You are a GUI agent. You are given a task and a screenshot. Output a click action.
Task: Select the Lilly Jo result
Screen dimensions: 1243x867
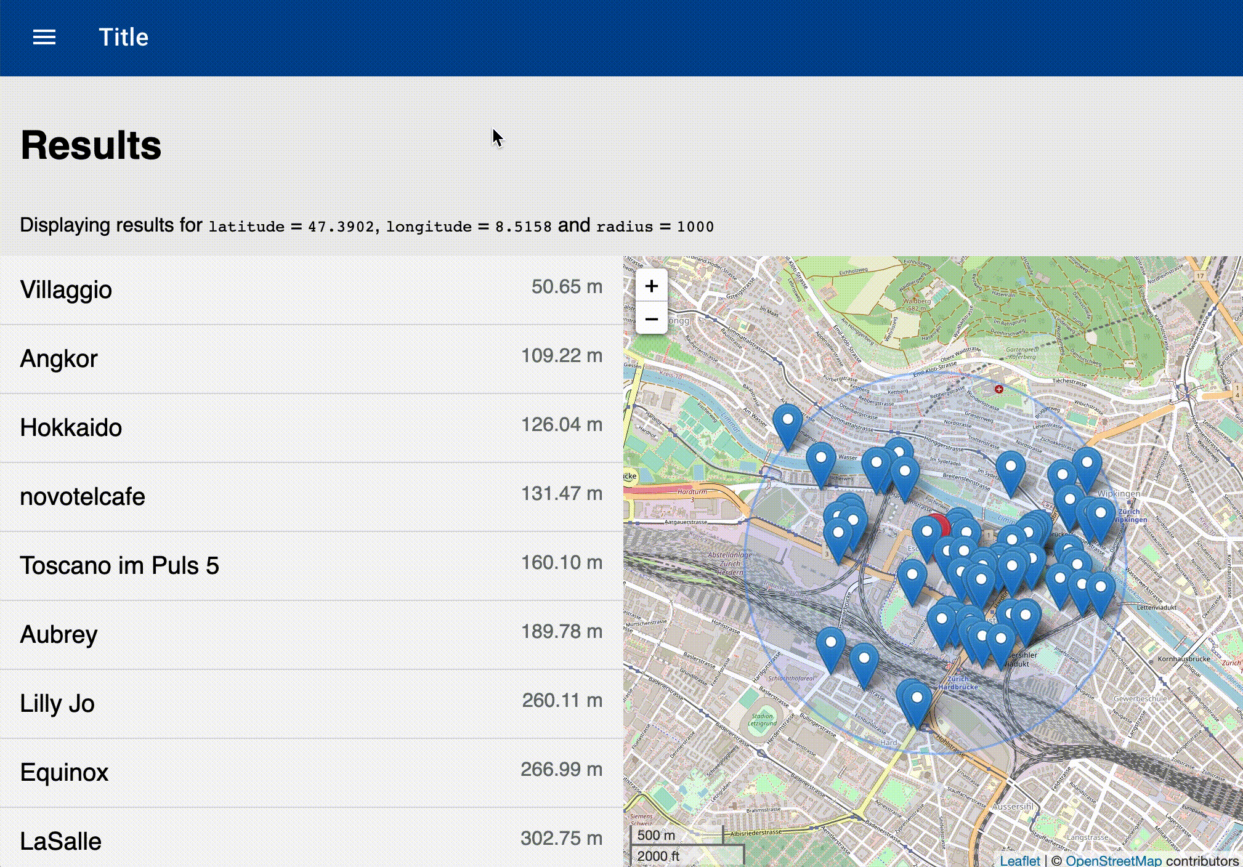[311, 704]
